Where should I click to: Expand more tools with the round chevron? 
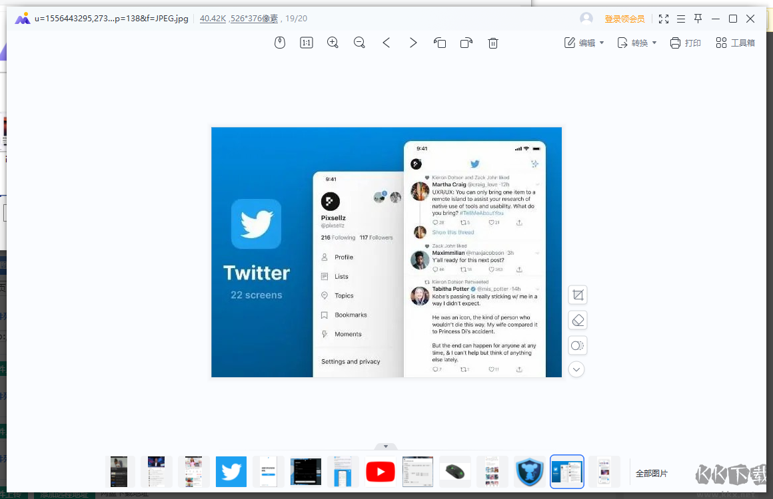click(x=577, y=369)
